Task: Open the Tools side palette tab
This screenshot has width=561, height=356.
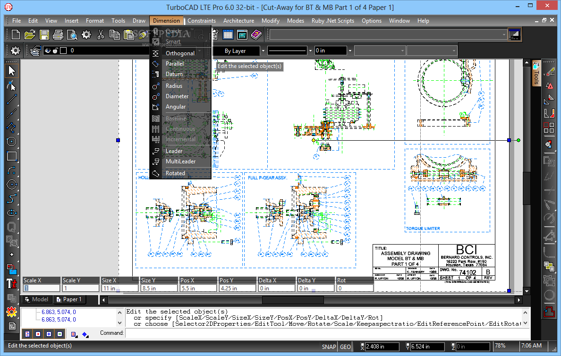Action: [536, 74]
